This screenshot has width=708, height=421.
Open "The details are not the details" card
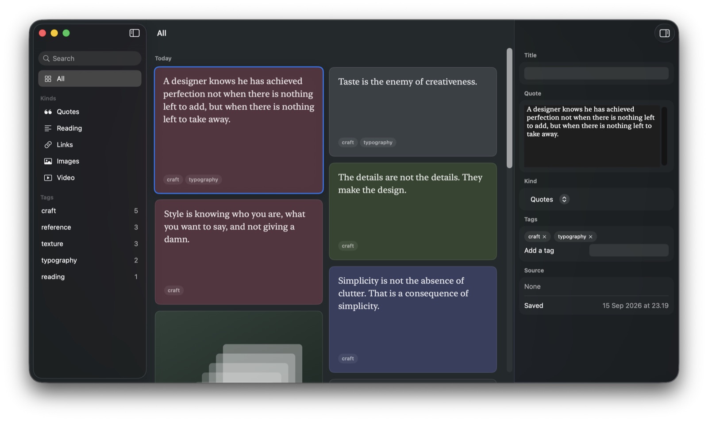point(413,211)
